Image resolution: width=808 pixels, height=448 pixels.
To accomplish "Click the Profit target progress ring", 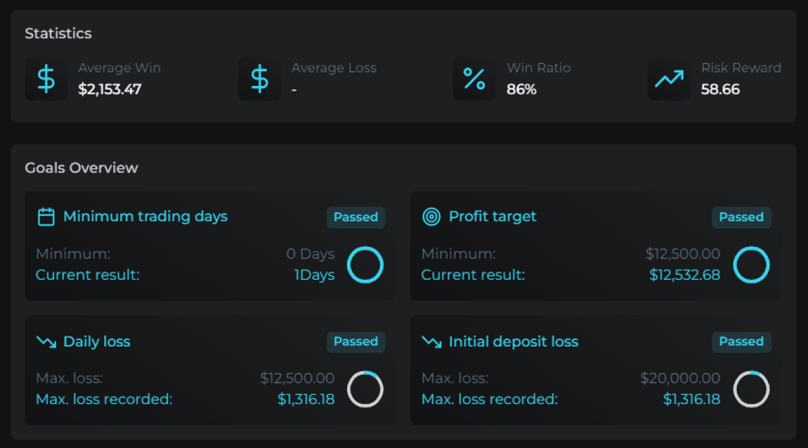I will 751,264.
